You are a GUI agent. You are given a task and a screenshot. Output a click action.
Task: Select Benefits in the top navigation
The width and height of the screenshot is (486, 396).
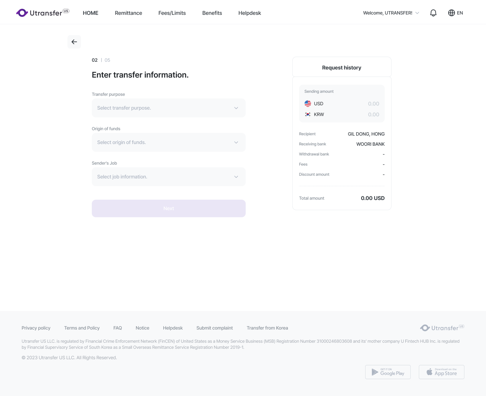[212, 13]
